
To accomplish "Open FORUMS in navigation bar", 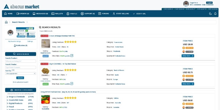I will (104, 14).
